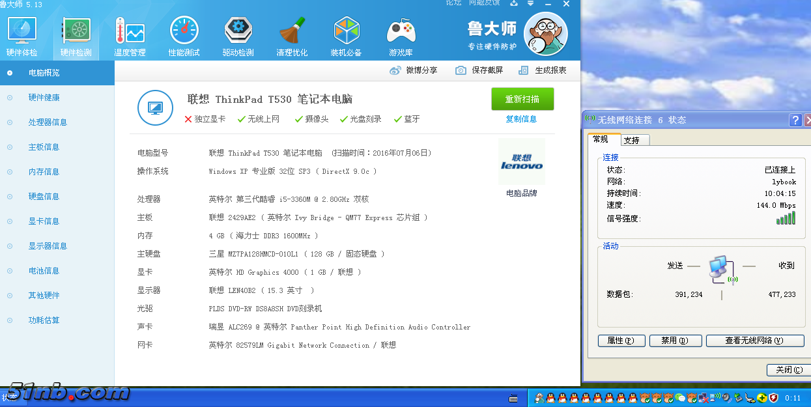Launch the 性能测试 performance test
The width and height of the screenshot is (811, 407).
pyautogui.click(x=184, y=35)
